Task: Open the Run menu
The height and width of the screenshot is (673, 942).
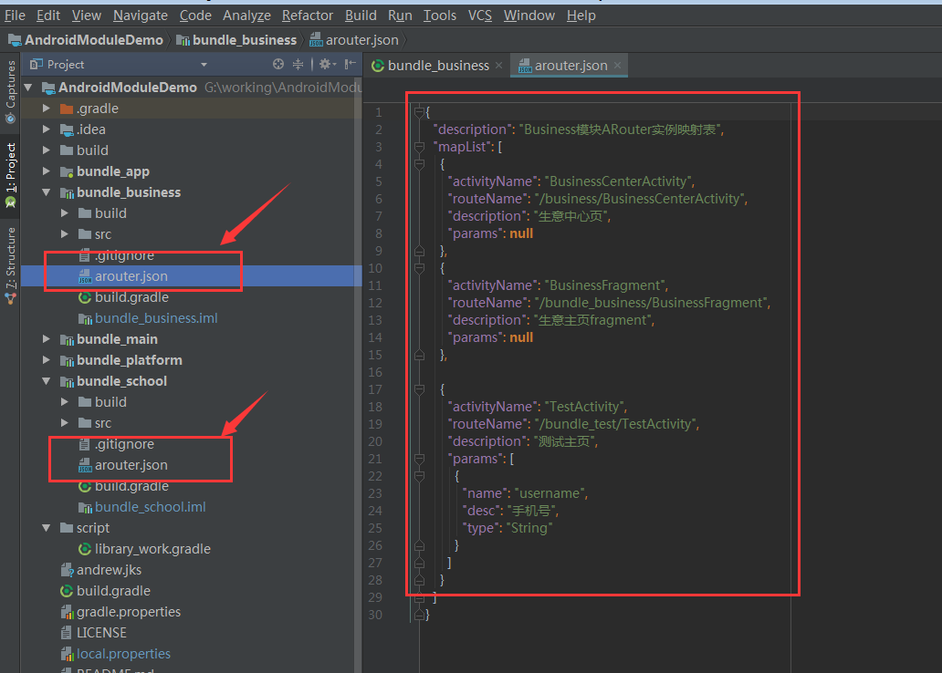Action: coord(400,15)
